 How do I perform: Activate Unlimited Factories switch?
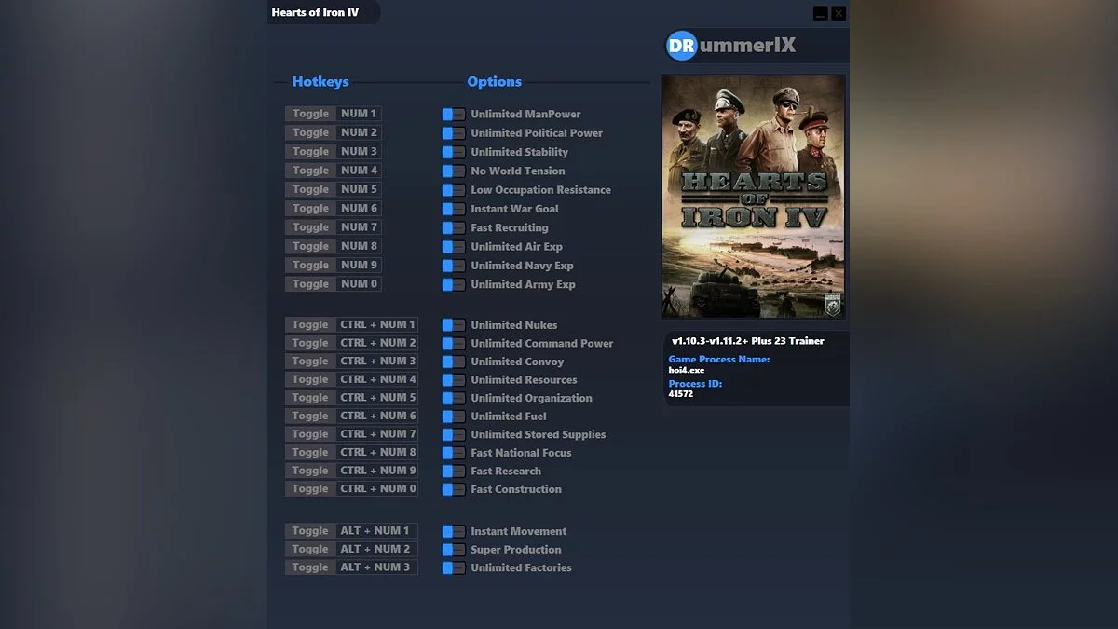coord(454,567)
